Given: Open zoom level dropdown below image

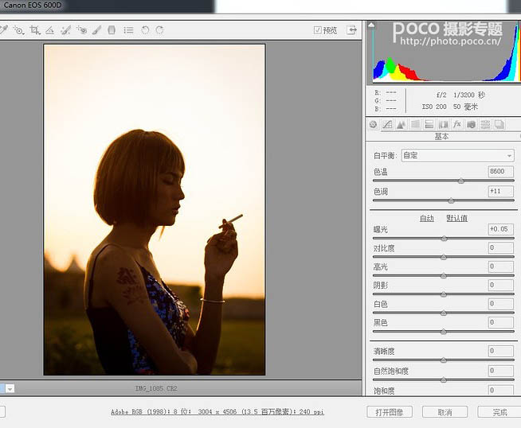Looking at the screenshot, I should point(10,388).
